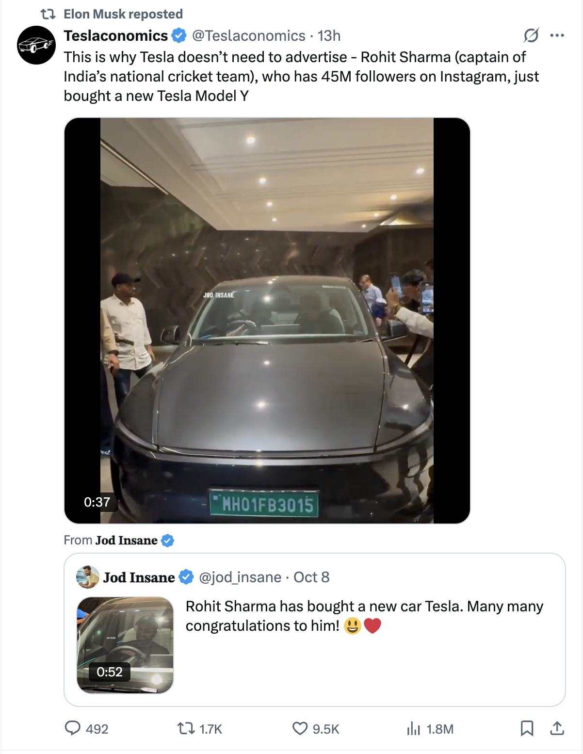Screen dimensions: 583x754
Task: Play the Tesla Model Y video
Action: 267,320
